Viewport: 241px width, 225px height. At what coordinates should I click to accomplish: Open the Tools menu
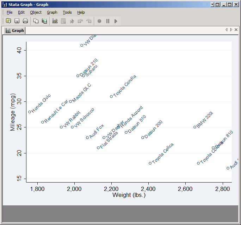coord(67,12)
